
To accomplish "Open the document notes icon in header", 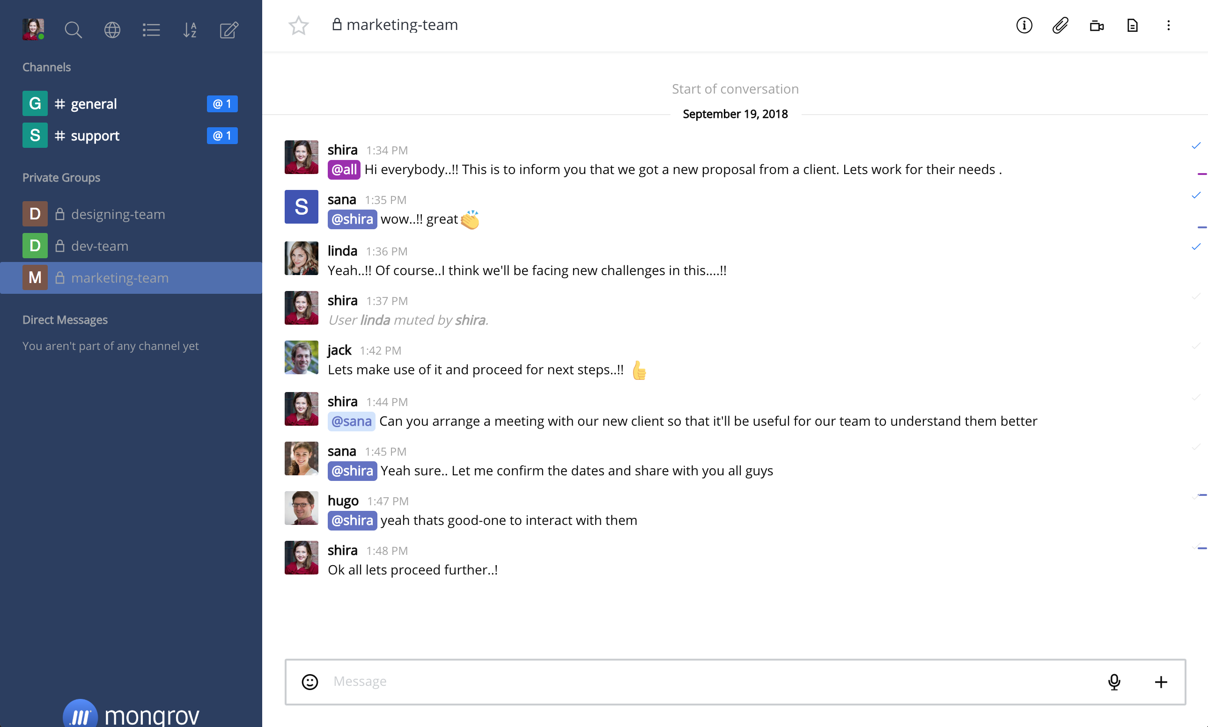I will click(x=1132, y=25).
